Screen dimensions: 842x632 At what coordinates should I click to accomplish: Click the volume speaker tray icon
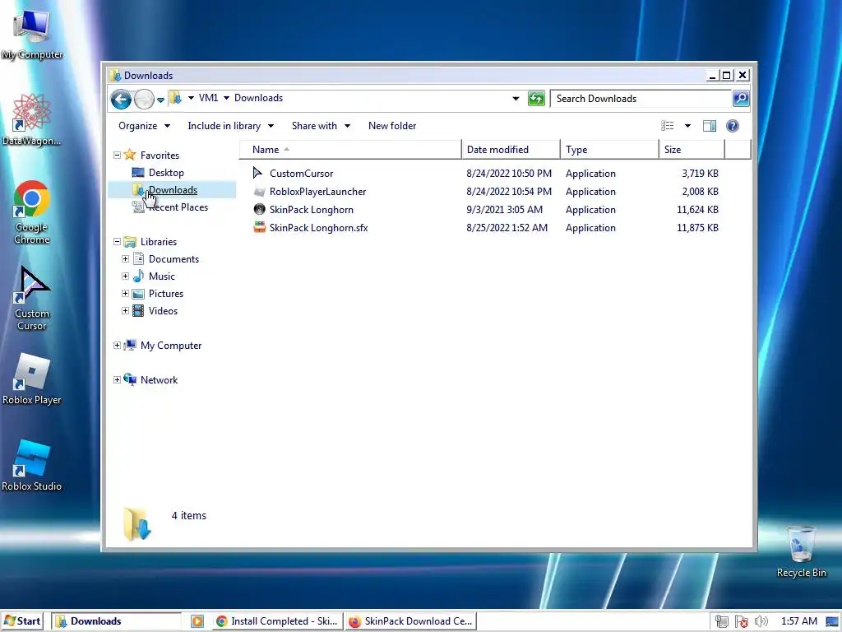point(761,621)
